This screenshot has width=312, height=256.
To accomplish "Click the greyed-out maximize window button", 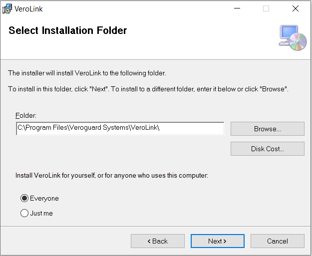I will tap(266, 9).
